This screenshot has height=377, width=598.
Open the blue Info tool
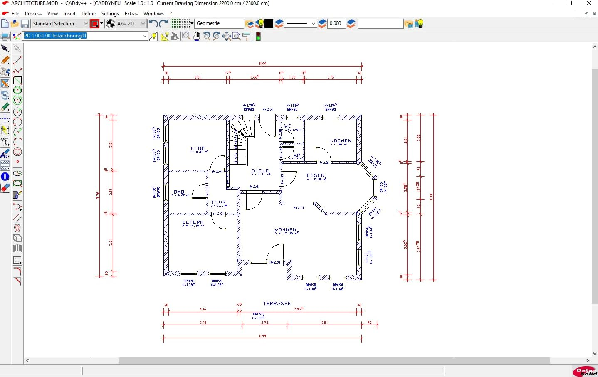coord(5,177)
